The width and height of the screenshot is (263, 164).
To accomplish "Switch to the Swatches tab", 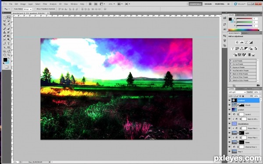I will pyautogui.click(x=240, y=15).
